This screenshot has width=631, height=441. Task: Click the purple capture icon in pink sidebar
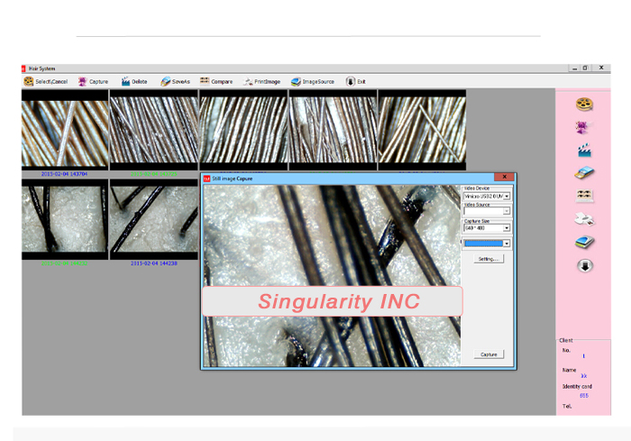coord(582,128)
